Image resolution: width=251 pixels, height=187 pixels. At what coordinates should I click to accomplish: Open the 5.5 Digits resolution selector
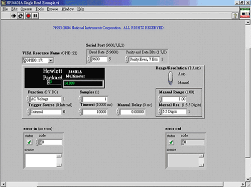click(174, 111)
